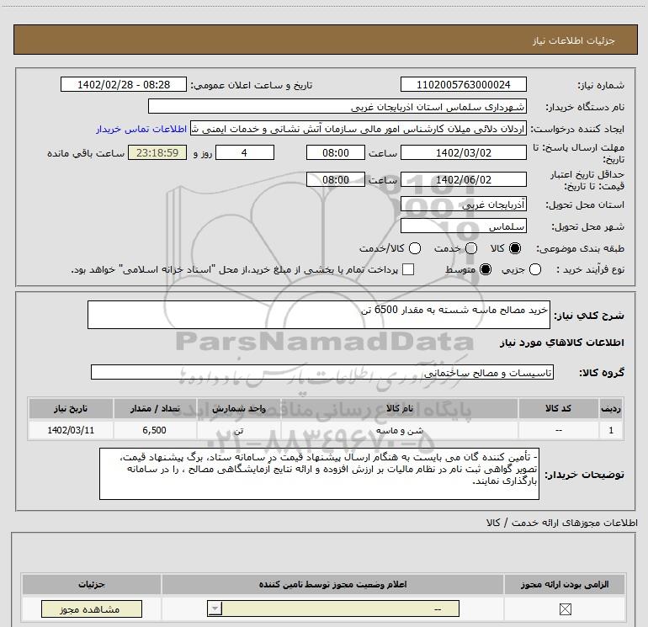Click the response deadline date 1402/03/02
Image resolution: width=648 pixels, height=627 pixels.
coord(463,152)
